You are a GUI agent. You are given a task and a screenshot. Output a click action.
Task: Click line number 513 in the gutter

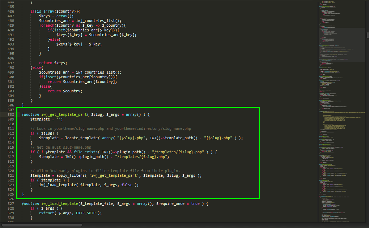[x=11, y=138]
